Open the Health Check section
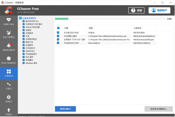The width and height of the screenshot is (175, 117). pos(9,21)
